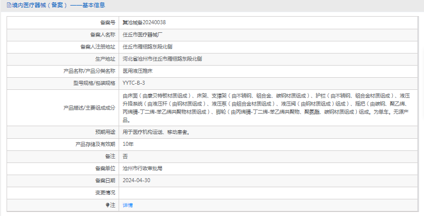Image resolution: width=424 pixels, height=216 pixels.
Task: Click the description paragraph starting 由床面
Action: tap(267, 108)
